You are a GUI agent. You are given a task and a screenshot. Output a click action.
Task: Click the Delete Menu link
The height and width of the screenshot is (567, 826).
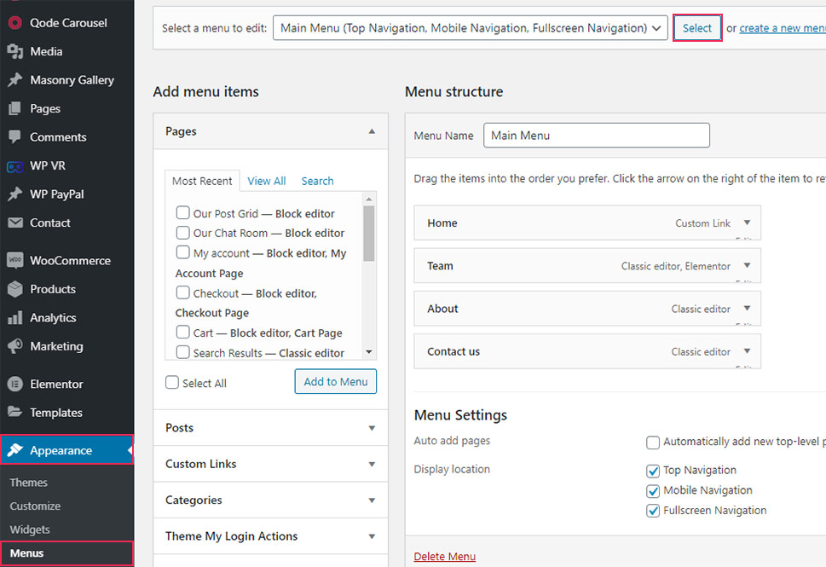(x=445, y=557)
